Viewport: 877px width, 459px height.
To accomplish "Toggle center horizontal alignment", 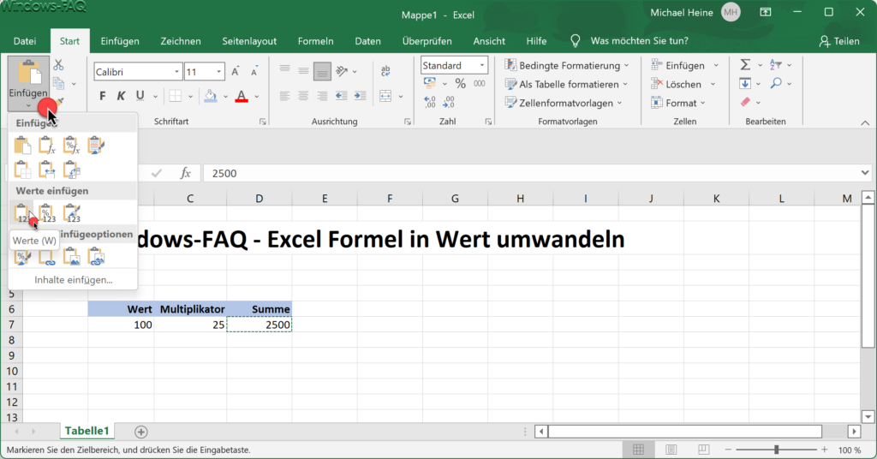I will point(303,96).
